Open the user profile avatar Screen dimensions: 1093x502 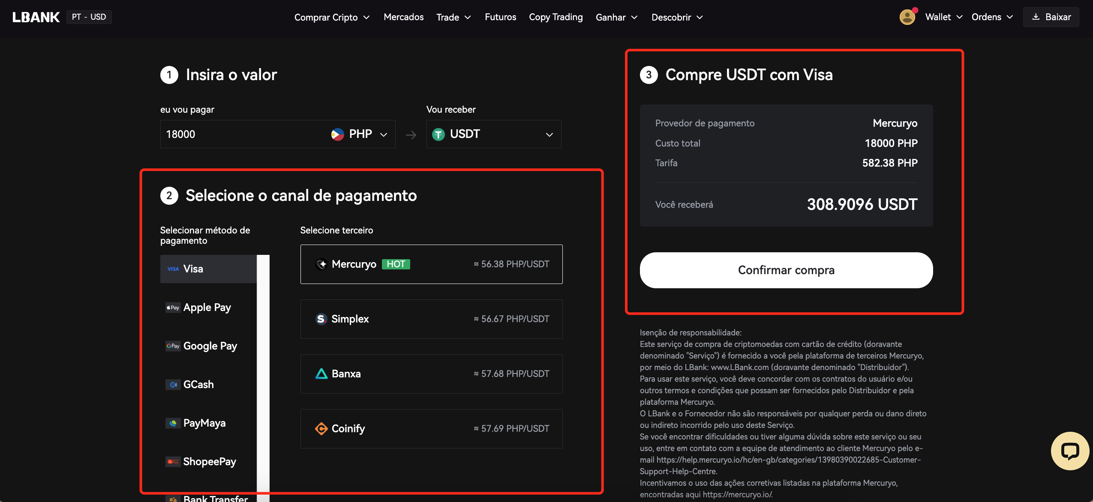[907, 17]
